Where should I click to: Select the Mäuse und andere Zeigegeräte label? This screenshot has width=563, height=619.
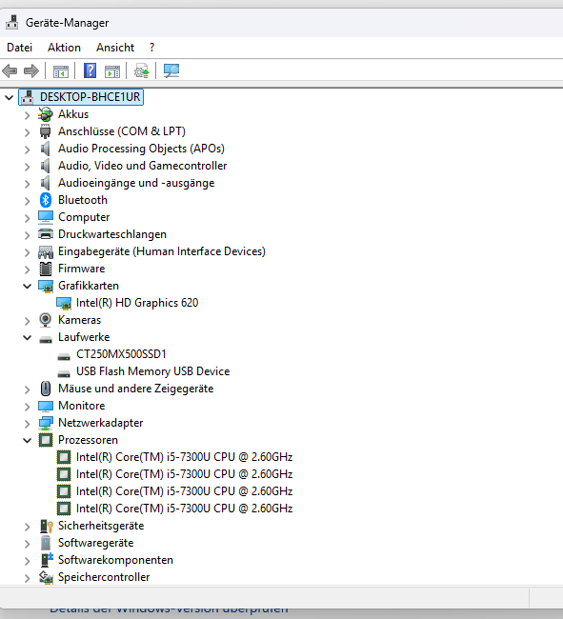136,389
